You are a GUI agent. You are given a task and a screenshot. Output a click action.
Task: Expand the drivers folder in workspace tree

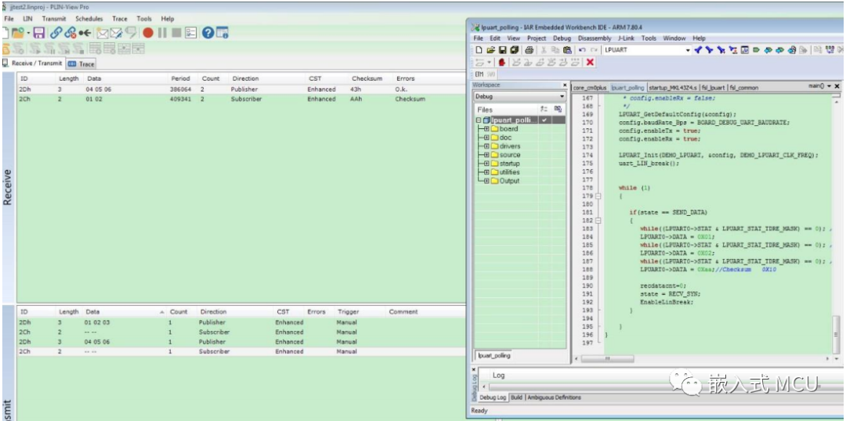[x=486, y=146]
